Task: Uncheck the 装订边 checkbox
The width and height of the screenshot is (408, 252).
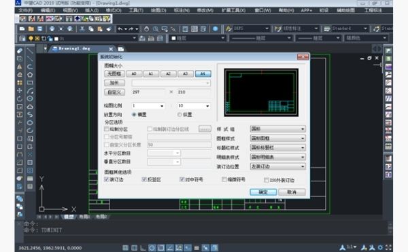Action: click(107, 179)
